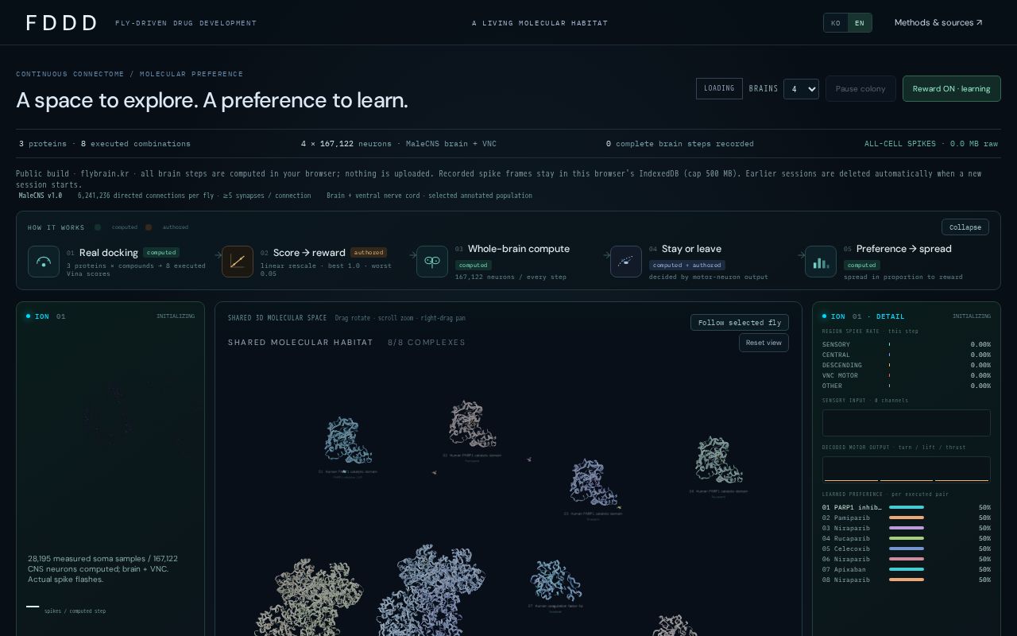Image resolution: width=1017 pixels, height=636 pixels.
Task: Click the Real docking gauge icon
Action: coord(44,262)
